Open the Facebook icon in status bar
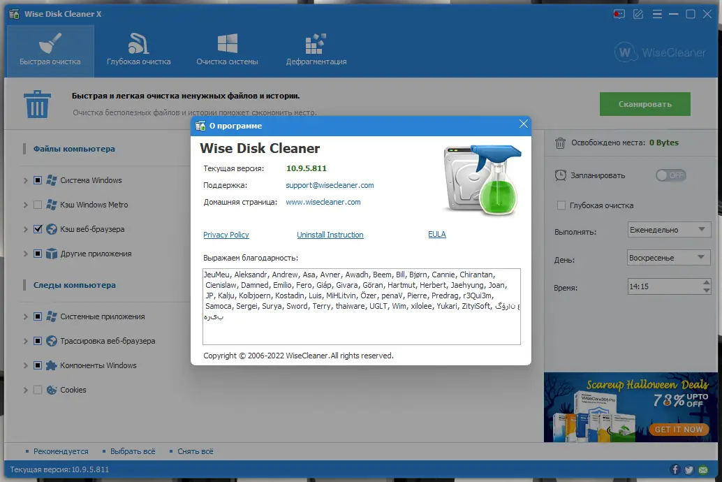The image size is (722, 482). click(x=675, y=469)
